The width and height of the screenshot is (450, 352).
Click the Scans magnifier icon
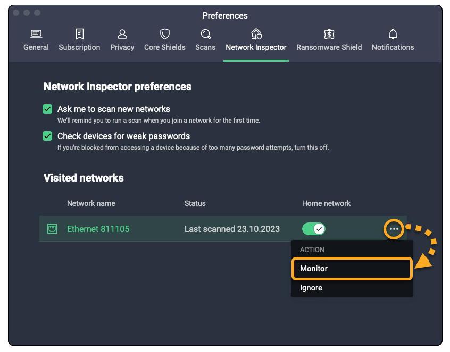205,35
